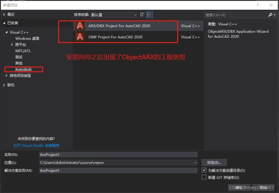Screen dimensions: 279x193
Task: Switch to medium icons list view
Action: [149, 15]
